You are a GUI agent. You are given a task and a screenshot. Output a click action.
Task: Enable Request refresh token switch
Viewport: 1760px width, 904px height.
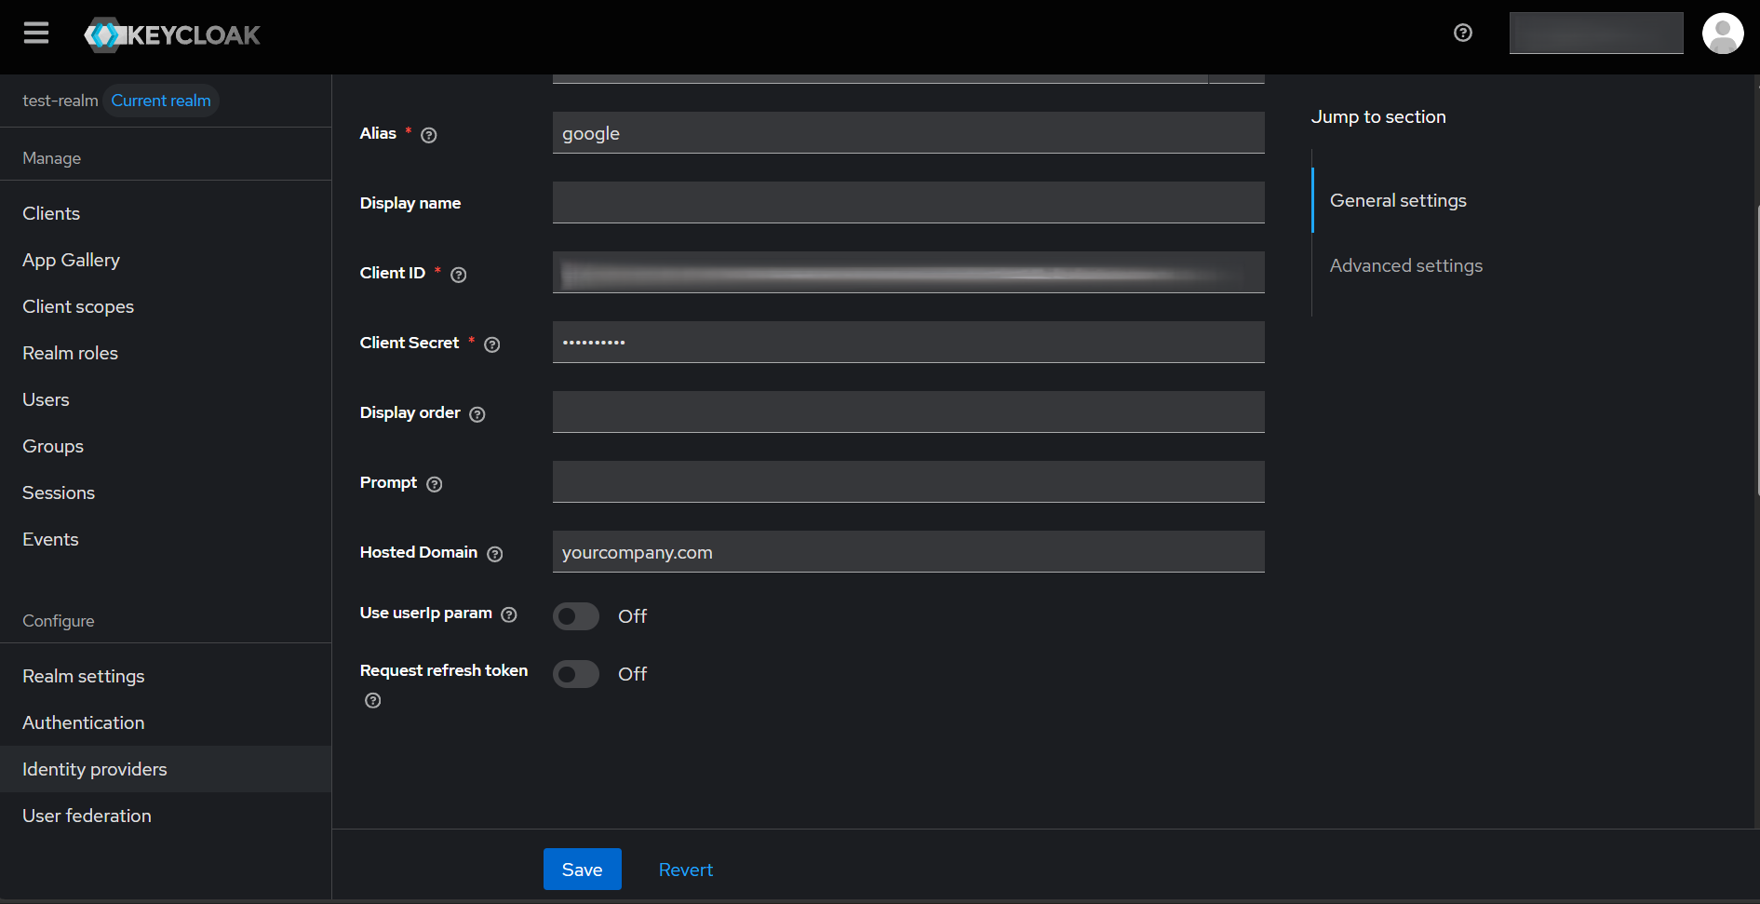576,674
